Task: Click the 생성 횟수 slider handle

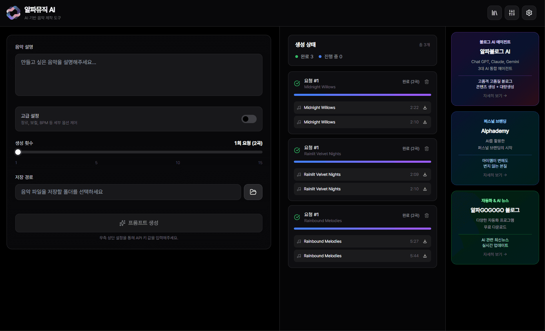Action: [18, 152]
